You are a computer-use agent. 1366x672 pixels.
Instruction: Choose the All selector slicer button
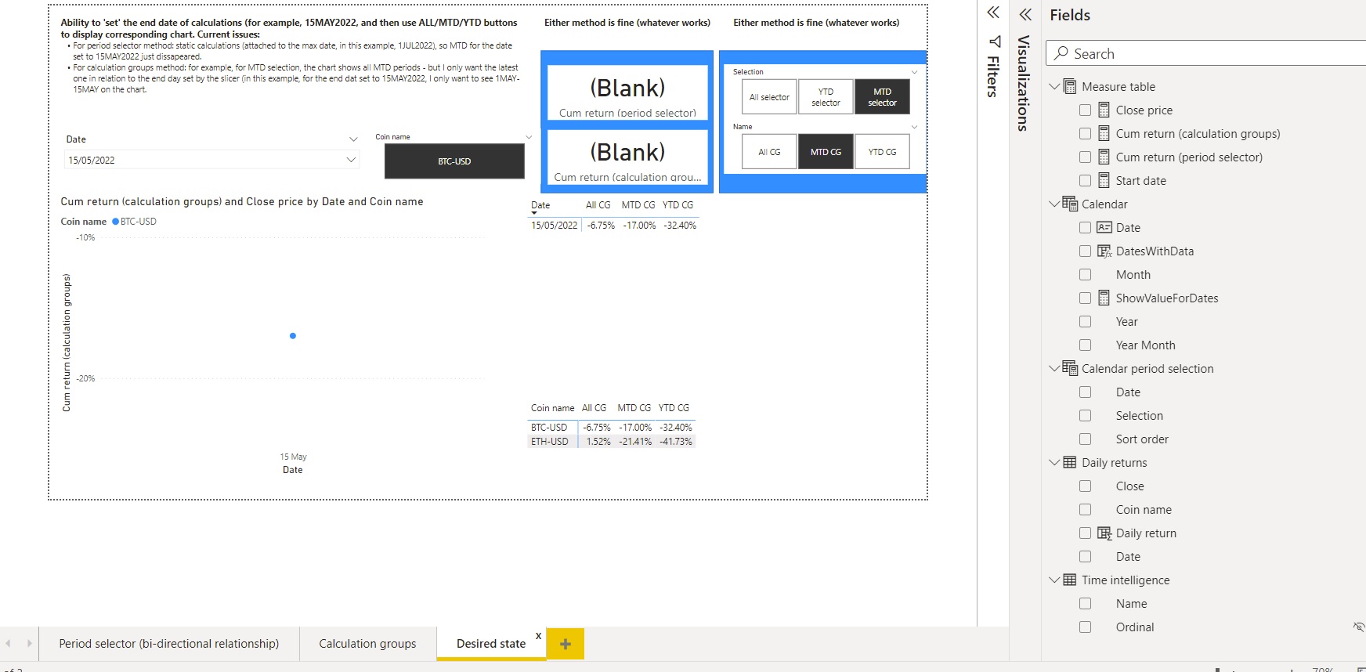point(769,97)
